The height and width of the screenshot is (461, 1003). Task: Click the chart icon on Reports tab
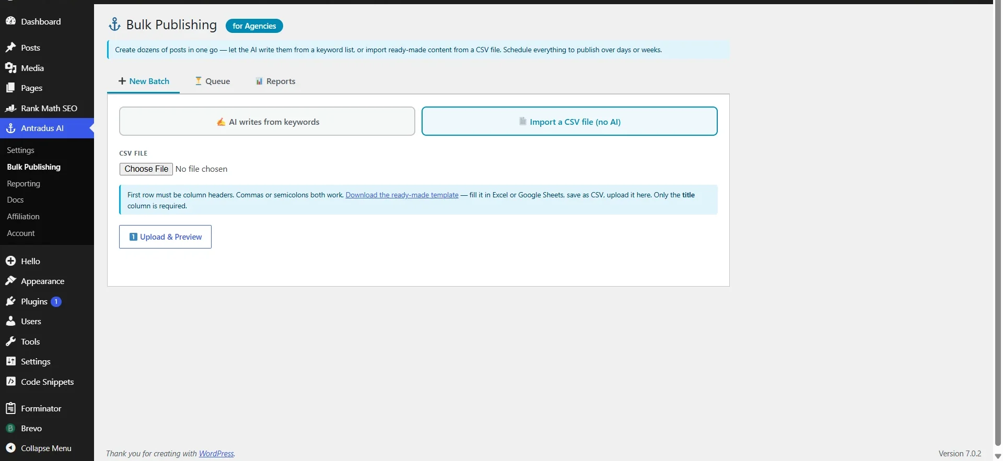tap(259, 81)
